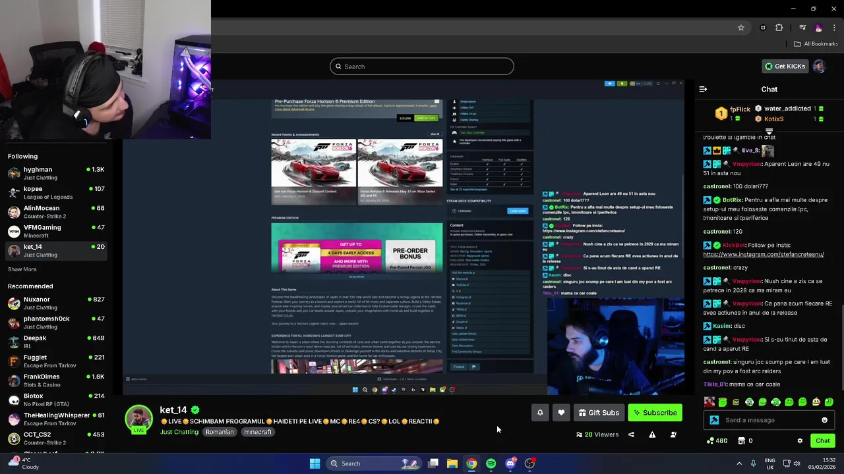Screen dimensions: 844x474
Task: Open Biotox recommended channel
Action: pos(56,400)
